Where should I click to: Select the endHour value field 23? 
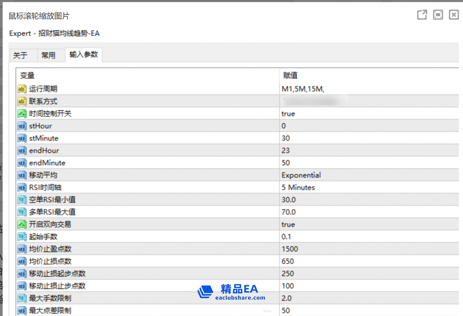click(286, 151)
